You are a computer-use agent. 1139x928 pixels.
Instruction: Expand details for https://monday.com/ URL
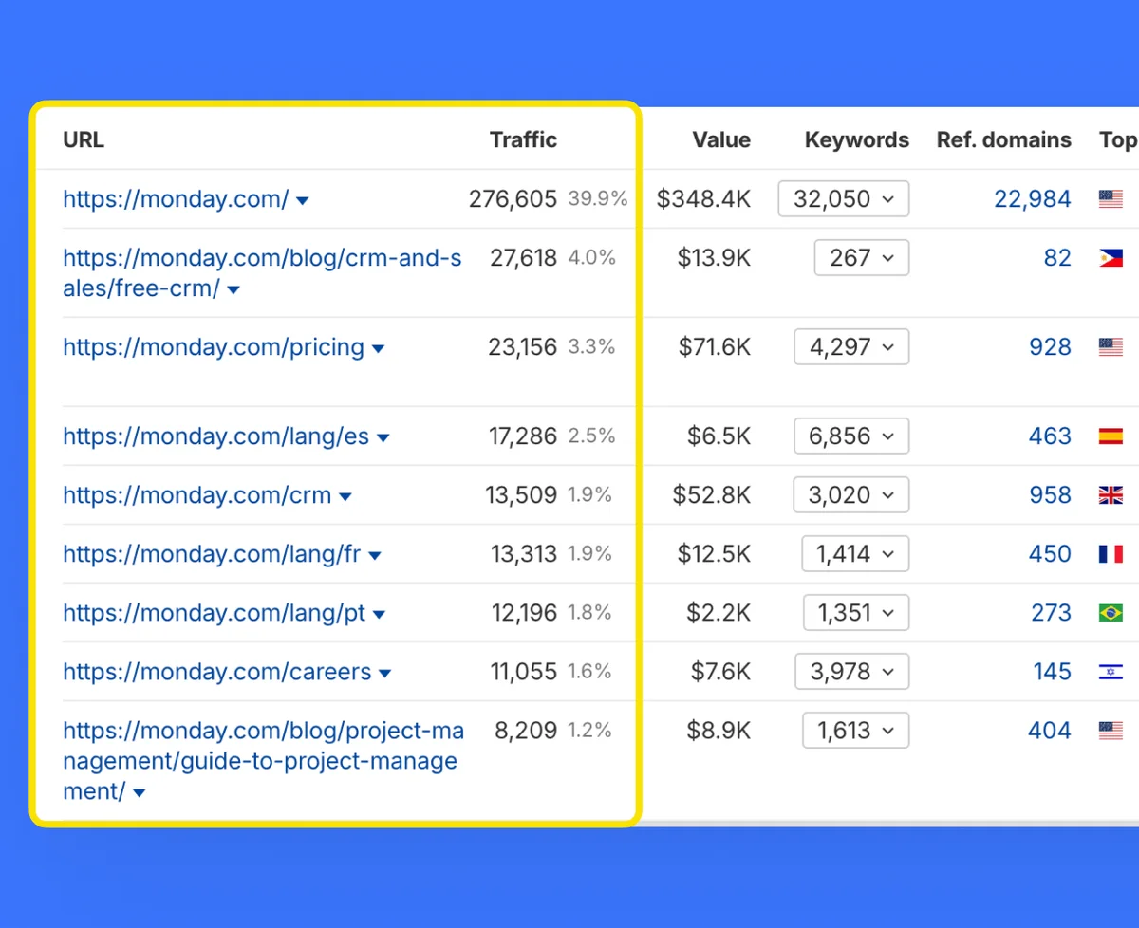302,200
